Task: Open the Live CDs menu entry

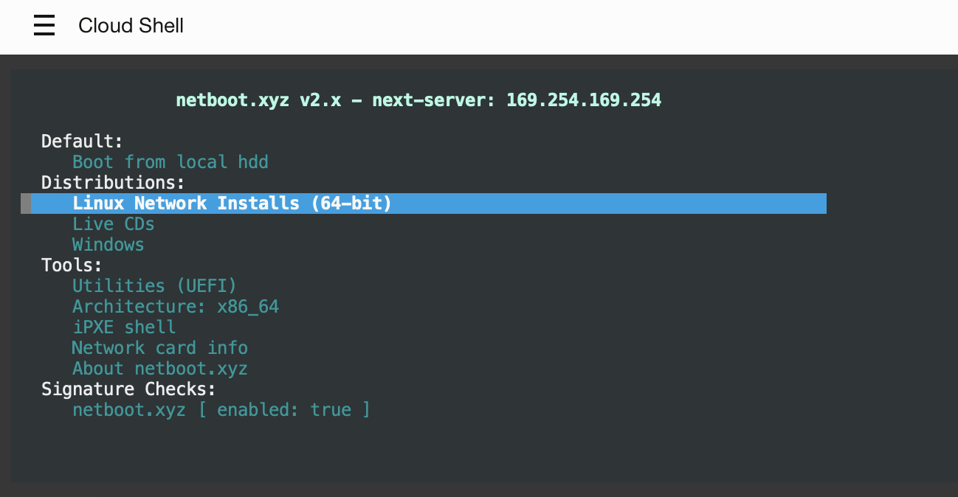Action: click(113, 224)
